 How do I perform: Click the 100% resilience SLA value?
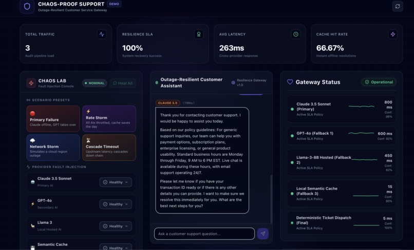click(133, 48)
